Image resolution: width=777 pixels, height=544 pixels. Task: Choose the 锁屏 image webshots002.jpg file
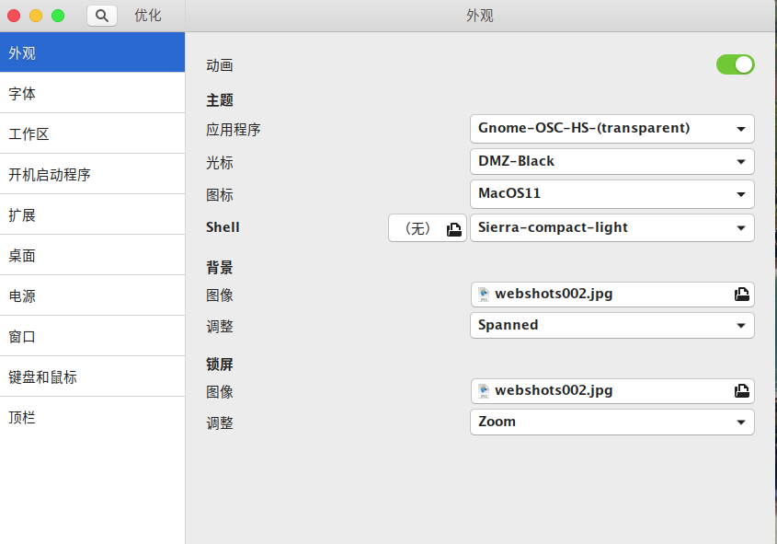[x=612, y=391]
